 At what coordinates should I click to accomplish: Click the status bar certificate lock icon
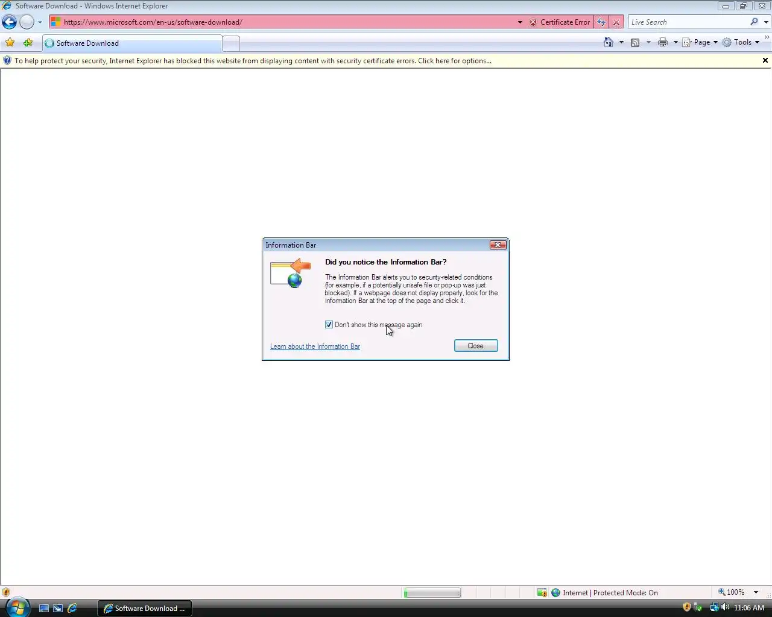[x=542, y=592]
